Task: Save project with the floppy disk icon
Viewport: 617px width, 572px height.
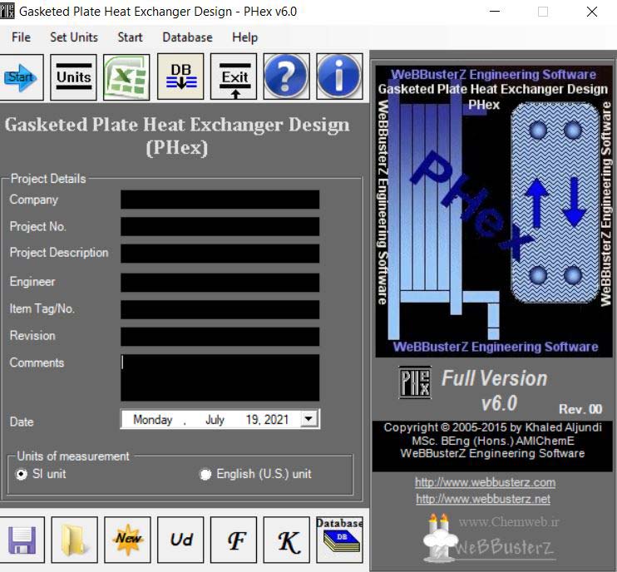Action: pyautogui.click(x=21, y=540)
